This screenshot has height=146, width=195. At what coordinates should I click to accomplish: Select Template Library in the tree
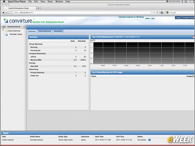pyautogui.click(x=16, y=34)
